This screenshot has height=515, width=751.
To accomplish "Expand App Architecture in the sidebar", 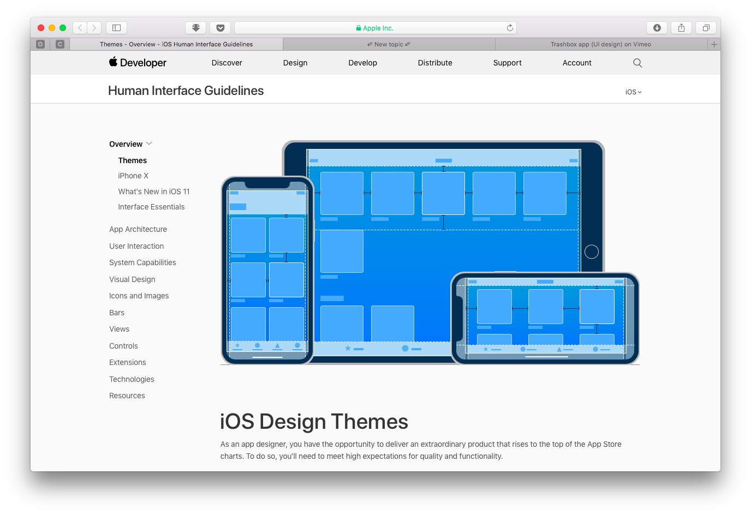I will tap(138, 229).
